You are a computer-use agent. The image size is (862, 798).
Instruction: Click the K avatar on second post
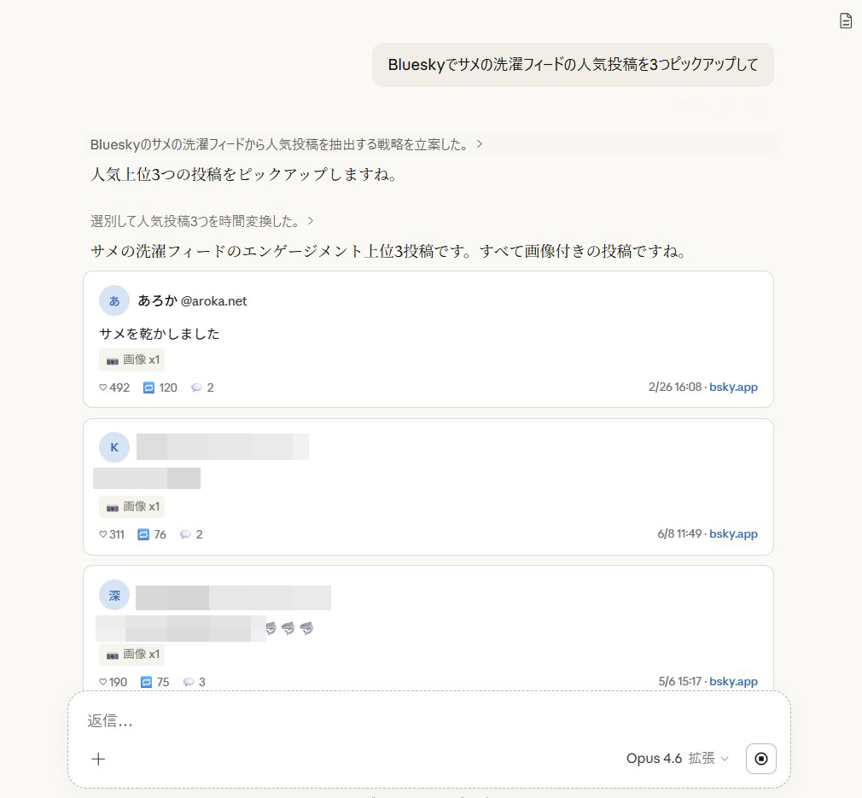point(114,447)
